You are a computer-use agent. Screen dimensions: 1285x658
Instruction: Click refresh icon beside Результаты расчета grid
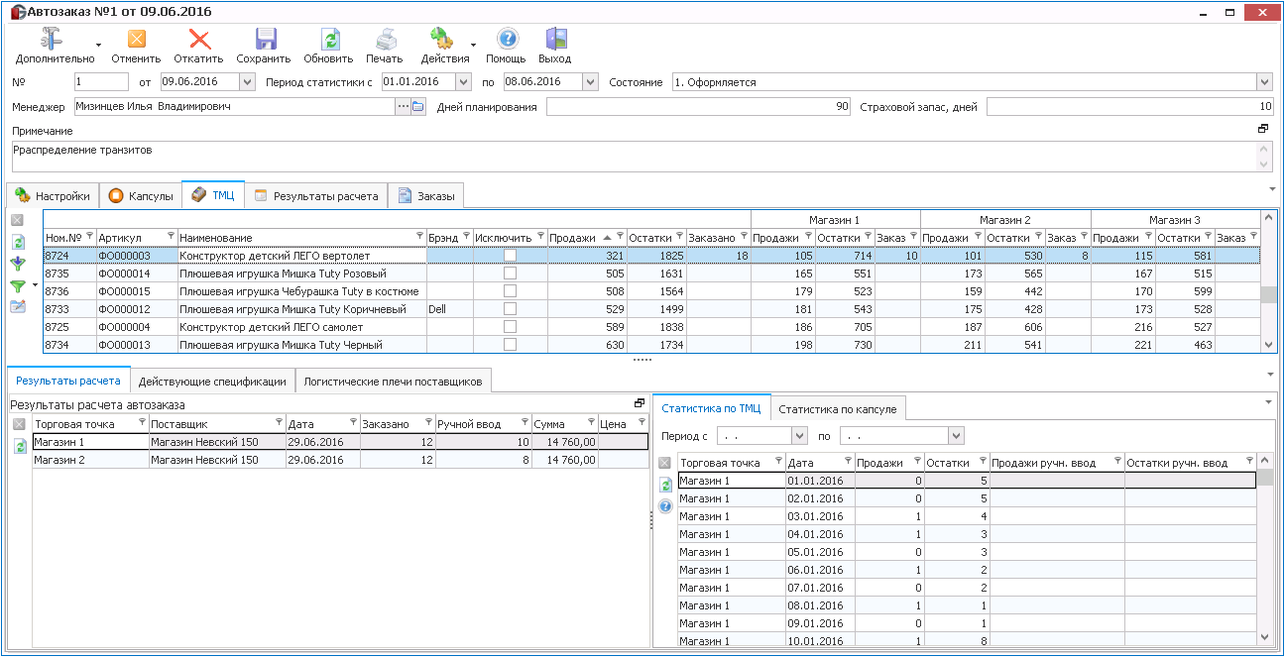(x=19, y=446)
